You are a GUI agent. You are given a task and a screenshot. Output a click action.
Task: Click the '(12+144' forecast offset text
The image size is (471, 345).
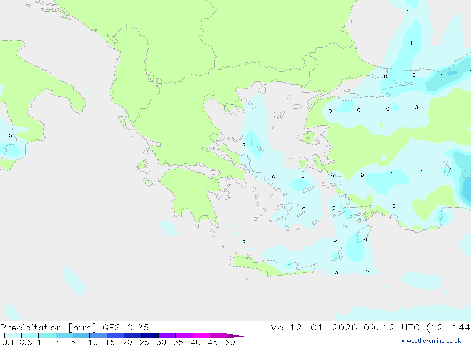point(448,328)
